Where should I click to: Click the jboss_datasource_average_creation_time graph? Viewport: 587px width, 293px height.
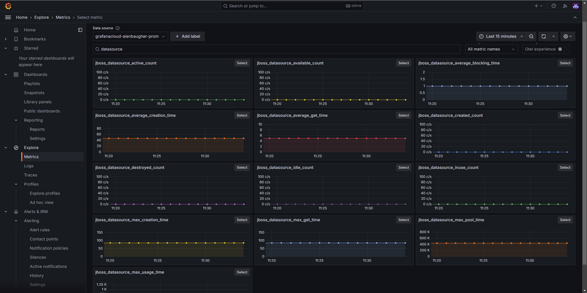173,140
